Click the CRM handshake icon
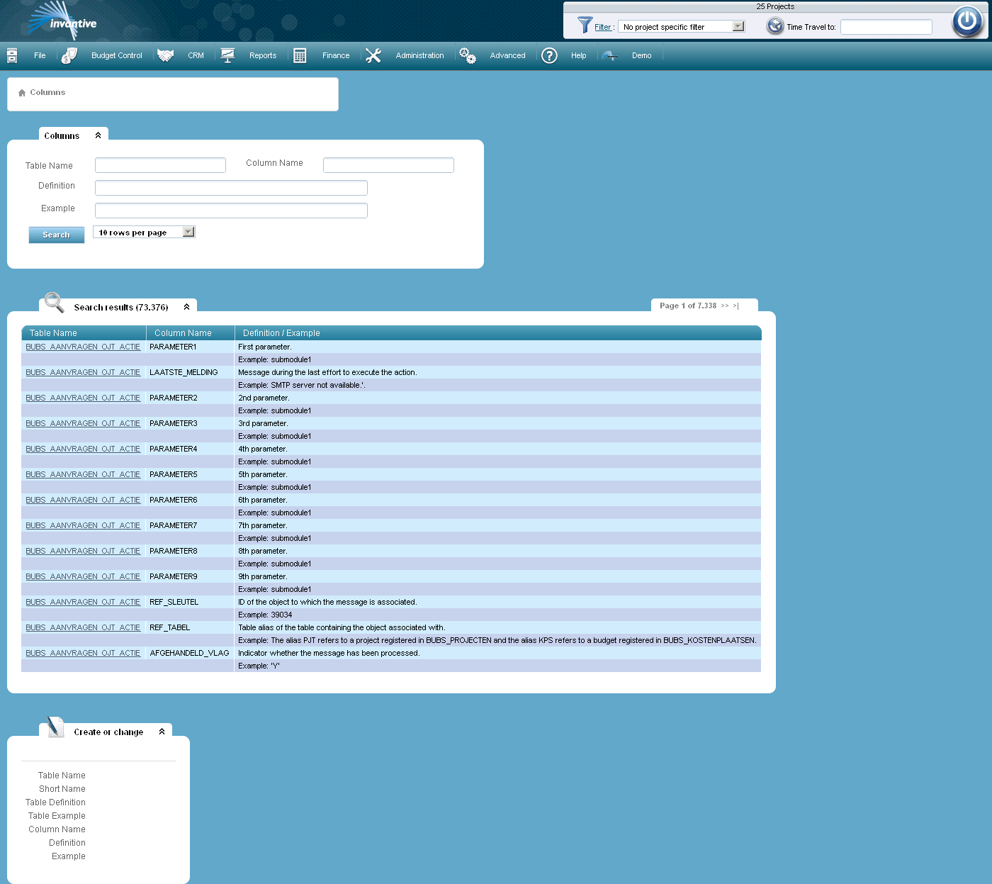This screenshot has height=884, width=992. tap(165, 55)
